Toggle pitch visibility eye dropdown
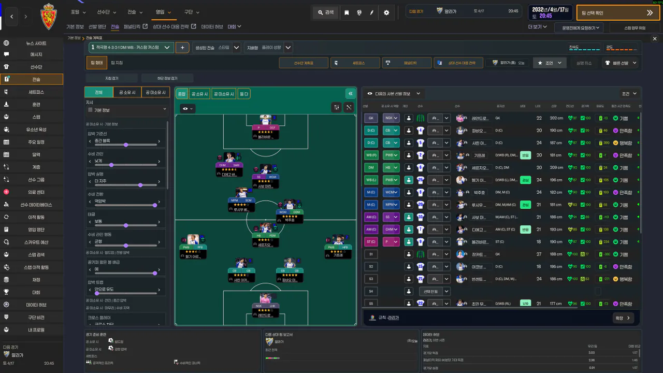The image size is (663, 373). pos(188,108)
